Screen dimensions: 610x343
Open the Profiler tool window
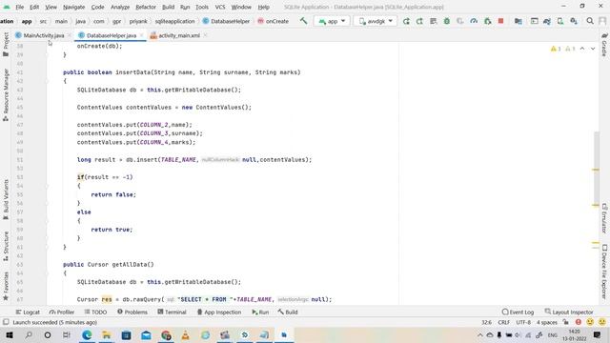62,312
